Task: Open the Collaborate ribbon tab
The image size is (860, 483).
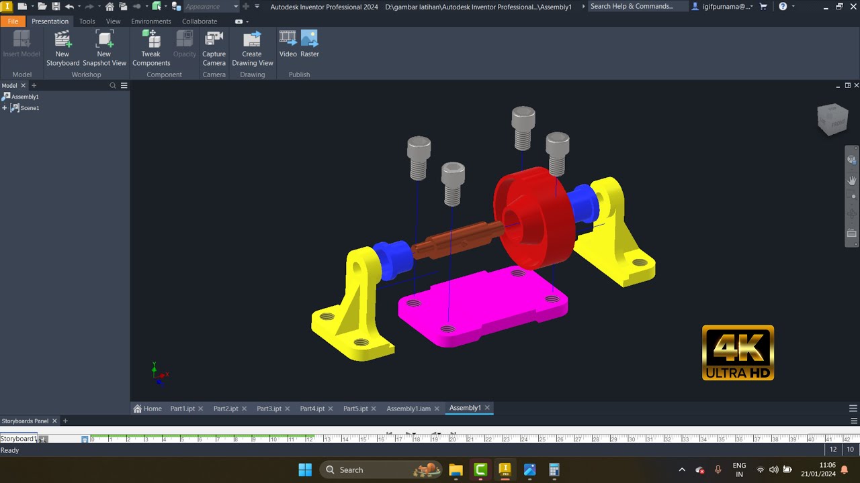Action: click(x=200, y=21)
